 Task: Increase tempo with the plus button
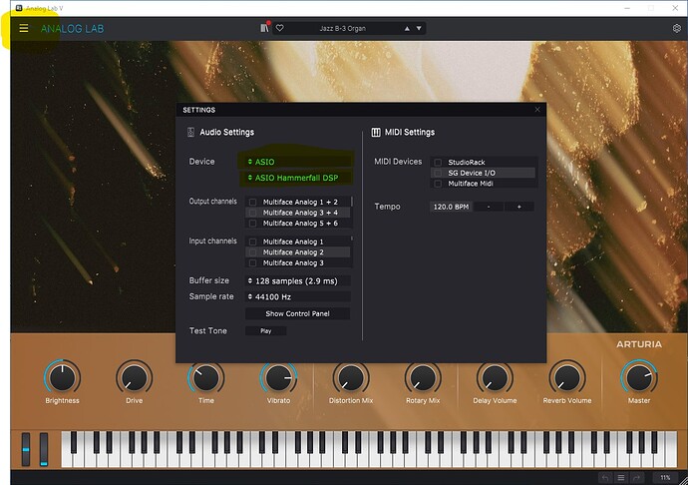tap(519, 207)
